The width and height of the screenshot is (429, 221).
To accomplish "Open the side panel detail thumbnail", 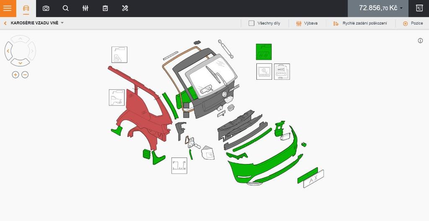I will 116,97.
